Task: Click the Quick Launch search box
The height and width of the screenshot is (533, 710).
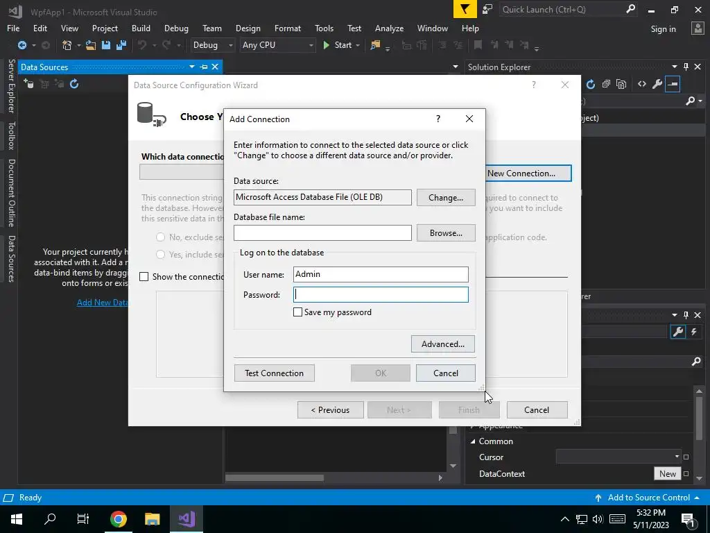Action: [568, 9]
